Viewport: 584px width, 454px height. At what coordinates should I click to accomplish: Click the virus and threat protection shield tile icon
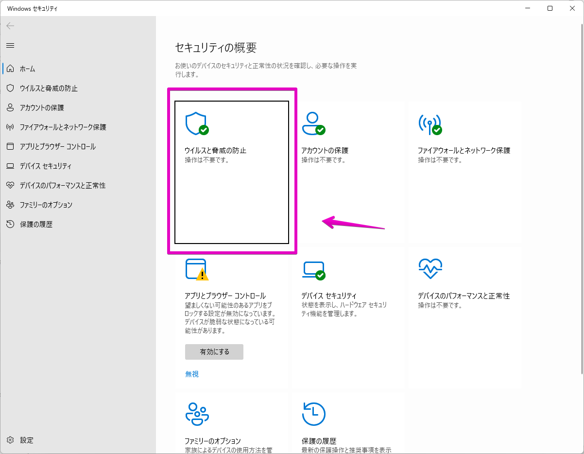tap(197, 124)
